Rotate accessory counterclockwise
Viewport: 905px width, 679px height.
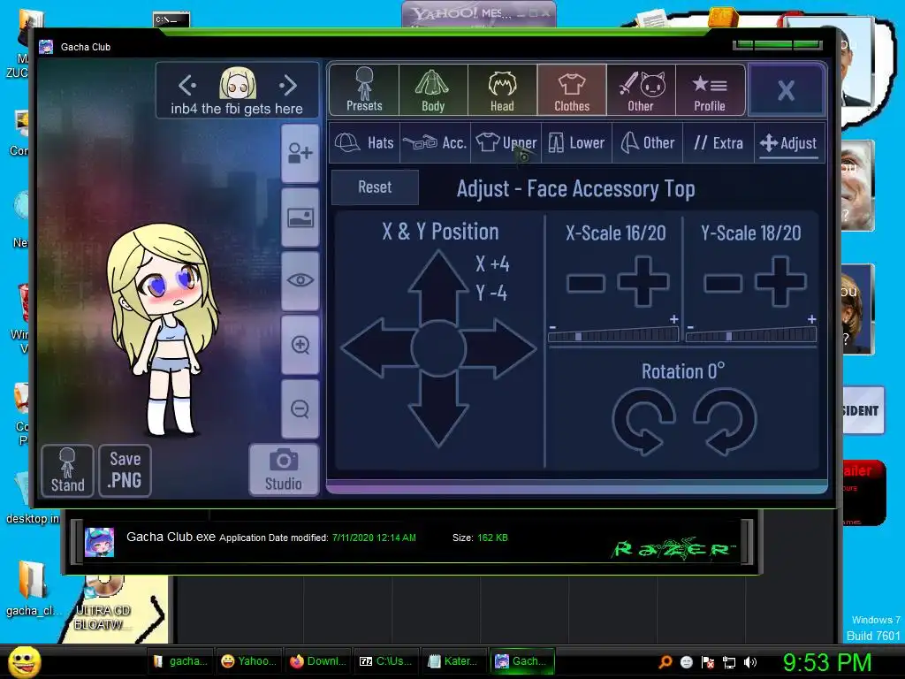click(x=644, y=422)
